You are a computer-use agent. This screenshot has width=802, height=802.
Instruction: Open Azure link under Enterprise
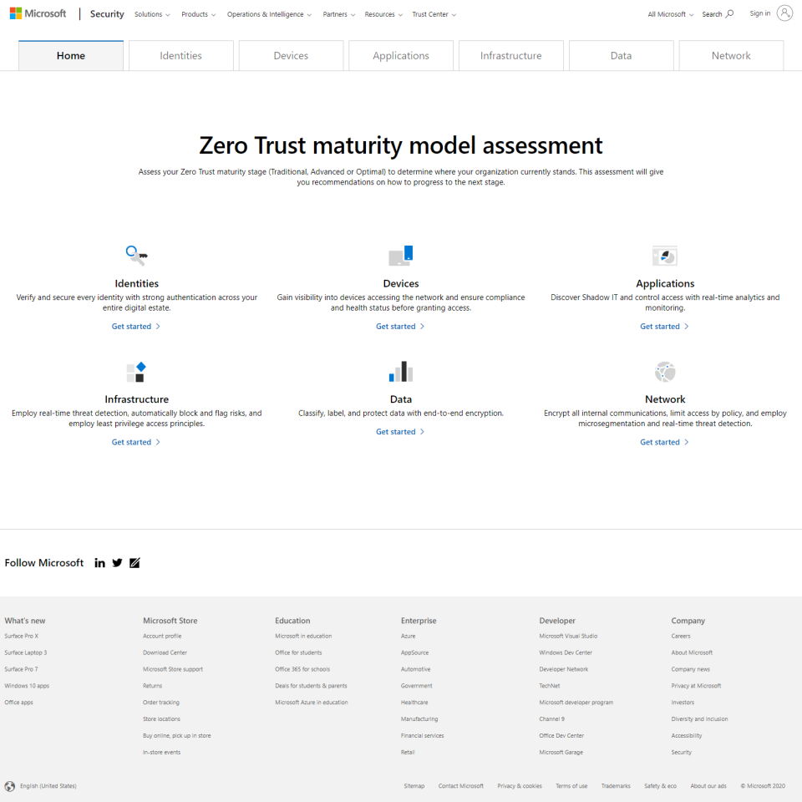tap(409, 637)
